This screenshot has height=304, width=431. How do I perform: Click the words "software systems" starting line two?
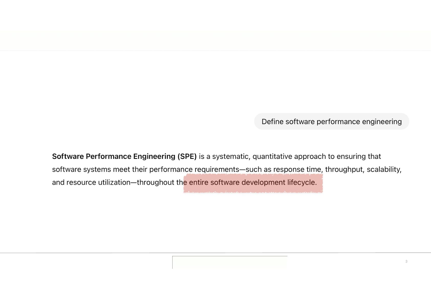point(81,169)
